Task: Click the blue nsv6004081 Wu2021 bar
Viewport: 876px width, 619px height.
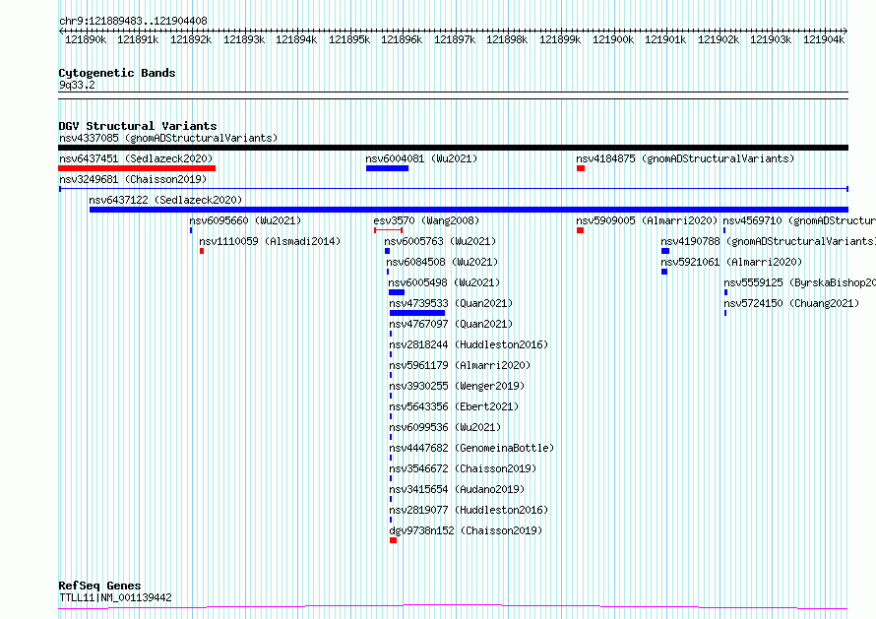Action: pos(387,168)
